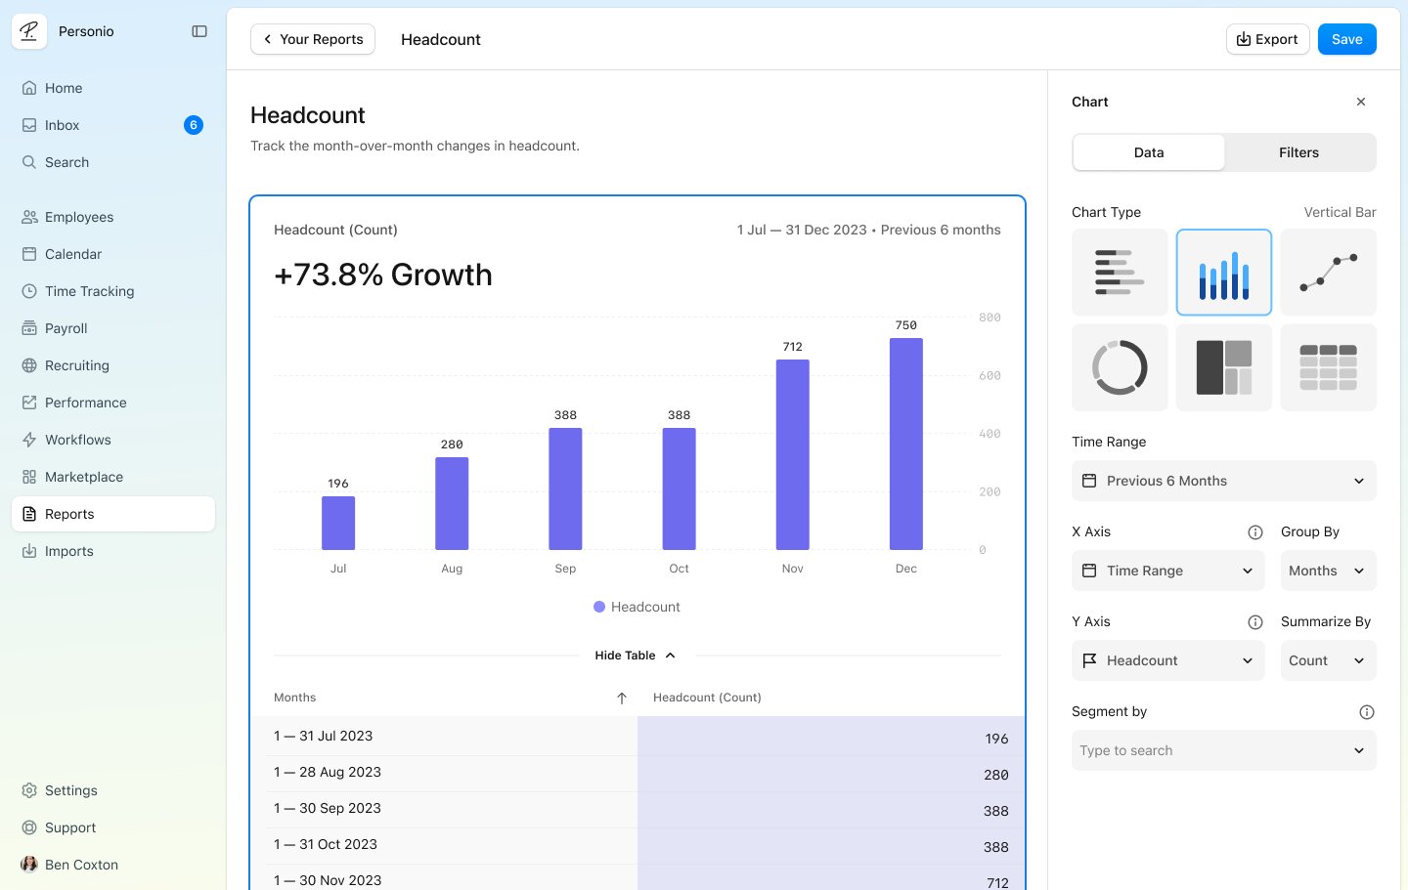Select the horizontal bar chart type

click(1120, 273)
